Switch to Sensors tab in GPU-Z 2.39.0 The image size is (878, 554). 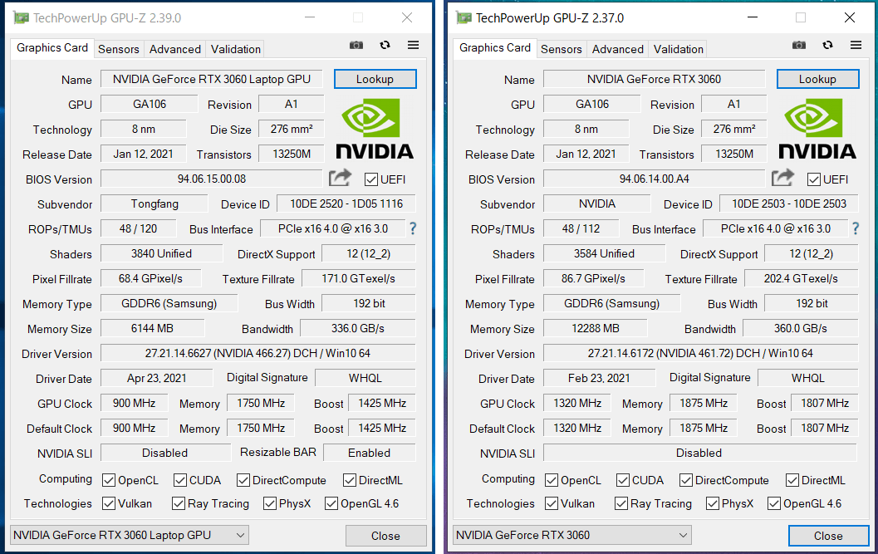[119, 49]
